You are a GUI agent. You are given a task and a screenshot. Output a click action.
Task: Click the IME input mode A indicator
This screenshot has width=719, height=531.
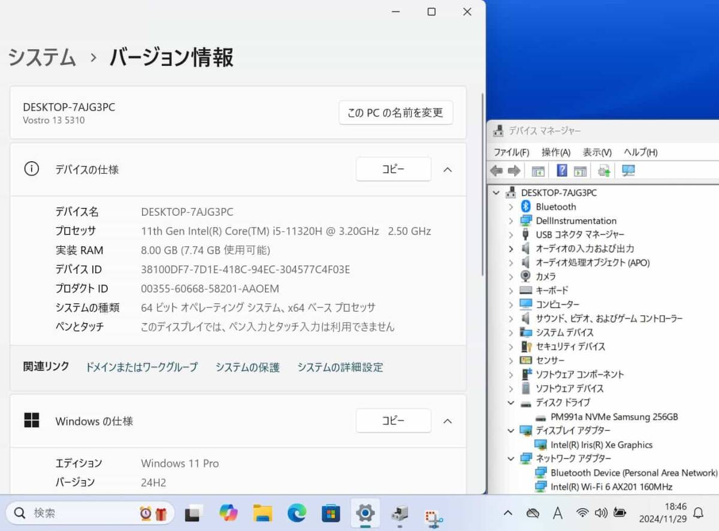[557, 513]
